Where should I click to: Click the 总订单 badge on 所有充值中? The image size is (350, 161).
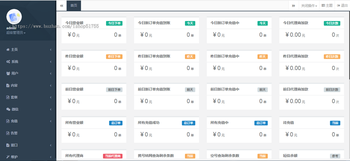point(261,123)
